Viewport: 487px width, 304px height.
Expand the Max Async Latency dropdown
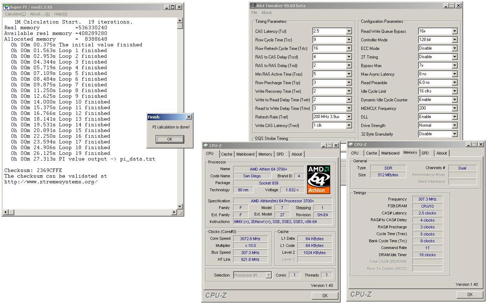[455, 74]
